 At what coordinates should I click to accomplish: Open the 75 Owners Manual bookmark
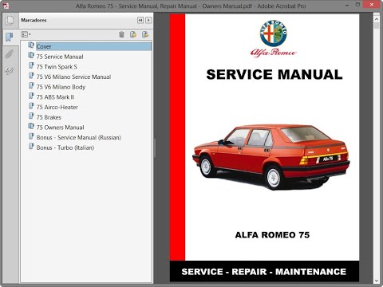[60, 128]
